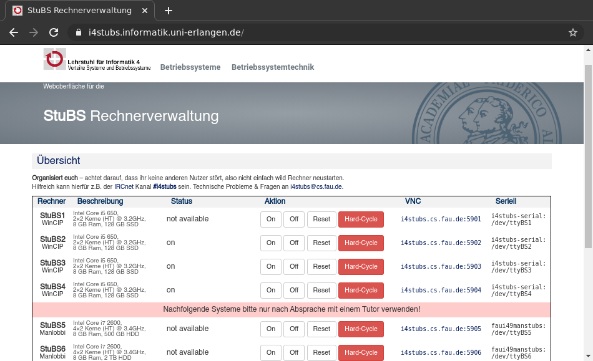This screenshot has height=361, width=593.
Task: Reload the page with refresh icon
Action: tap(54, 32)
